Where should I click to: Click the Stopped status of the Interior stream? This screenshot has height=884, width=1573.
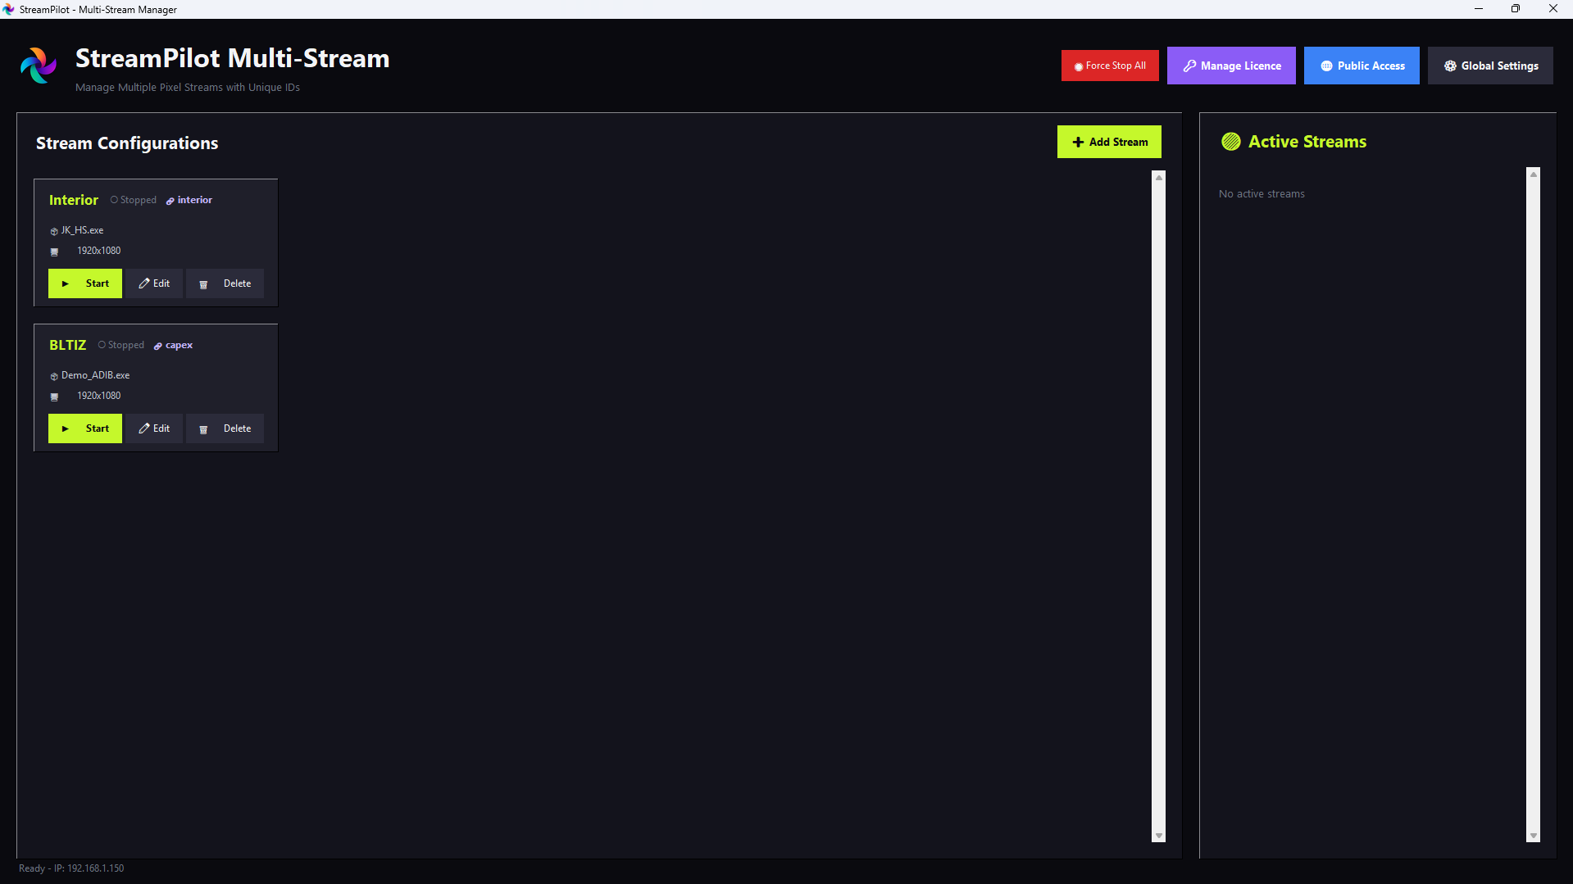134,200
